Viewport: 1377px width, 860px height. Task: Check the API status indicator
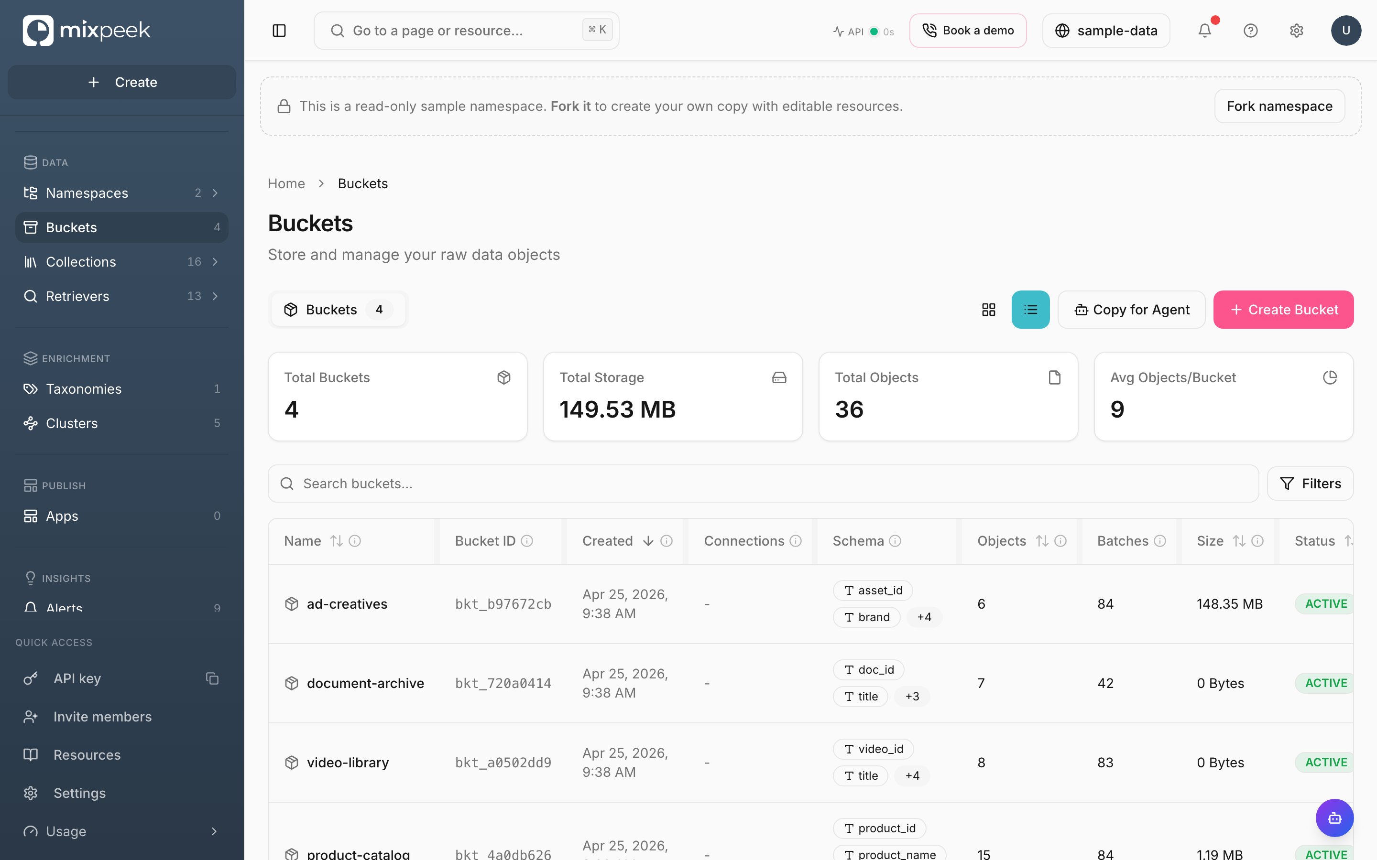tap(863, 31)
